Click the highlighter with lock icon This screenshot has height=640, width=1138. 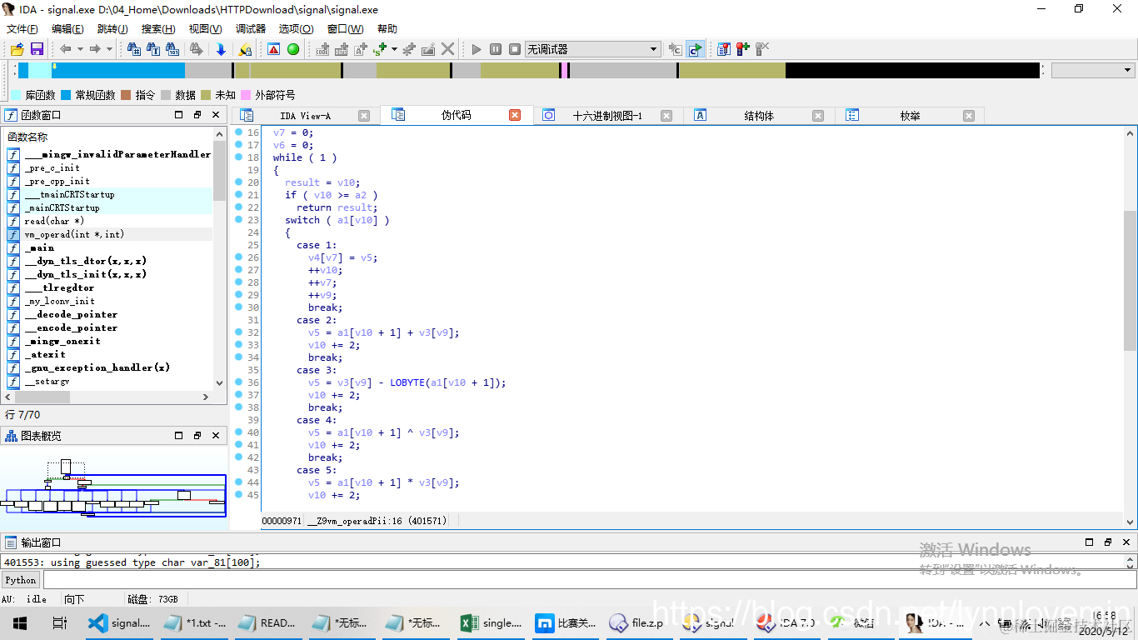pos(245,49)
